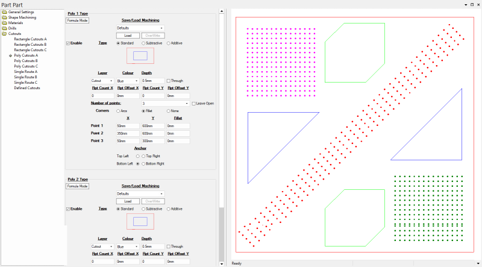Viewport: 482px width, 267px height.
Task: Choose the Arcs corners option
Action: pos(117,111)
